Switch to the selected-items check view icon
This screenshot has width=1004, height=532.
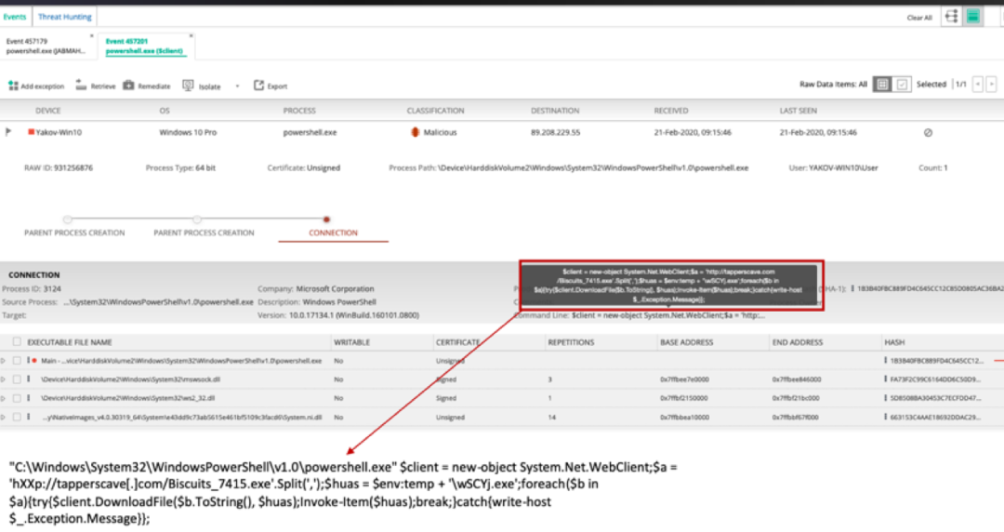[x=902, y=84]
